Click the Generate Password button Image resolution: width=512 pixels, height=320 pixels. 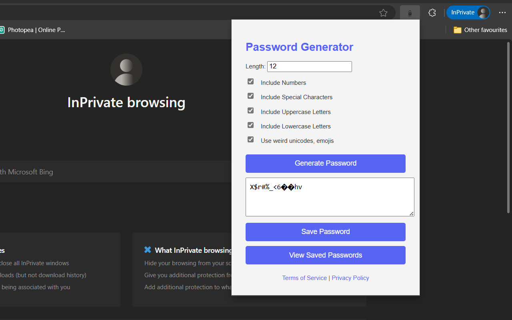click(x=325, y=163)
